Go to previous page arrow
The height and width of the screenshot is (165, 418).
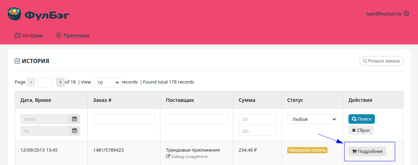(31, 82)
